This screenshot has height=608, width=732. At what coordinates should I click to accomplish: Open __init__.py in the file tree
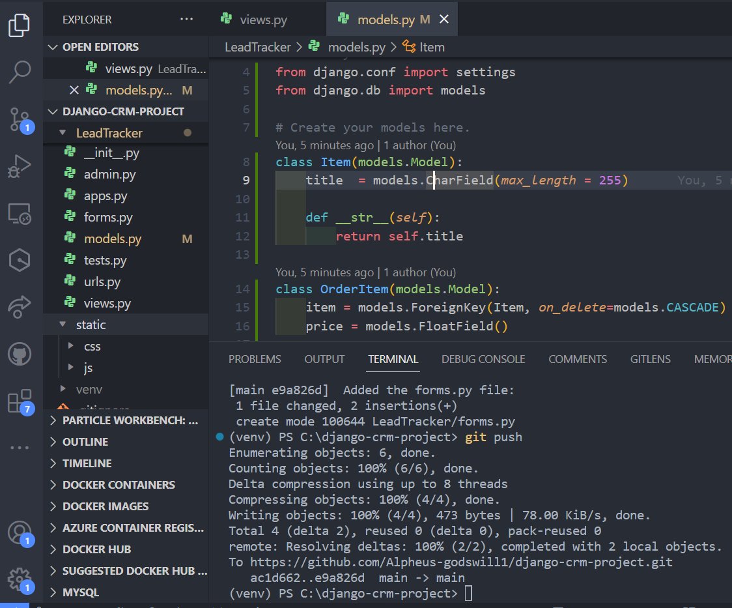[x=126, y=152]
